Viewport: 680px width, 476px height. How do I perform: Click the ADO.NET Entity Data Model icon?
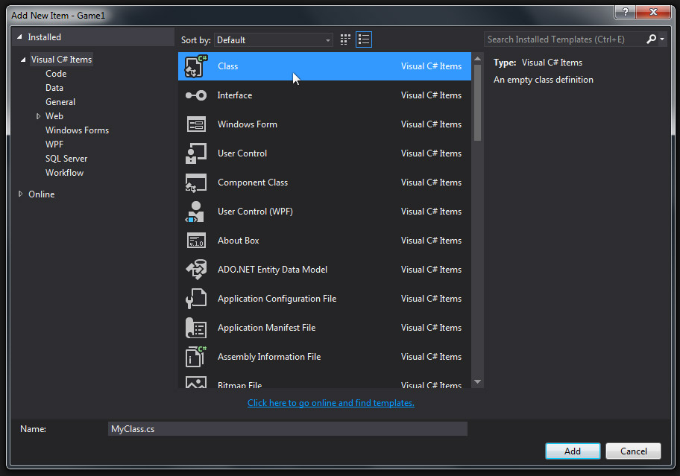(x=195, y=270)
